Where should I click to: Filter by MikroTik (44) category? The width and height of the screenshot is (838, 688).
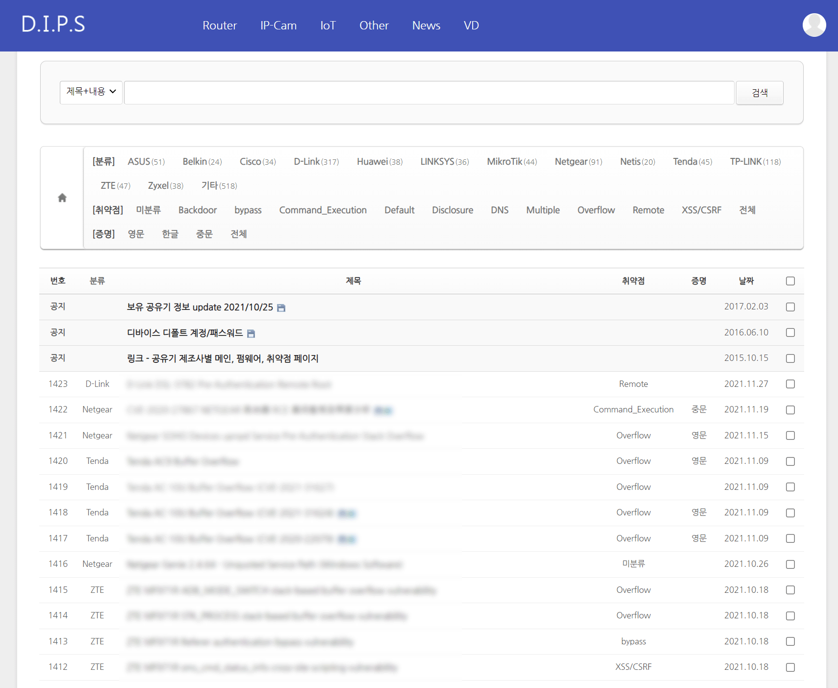click(x=511, y=161)
